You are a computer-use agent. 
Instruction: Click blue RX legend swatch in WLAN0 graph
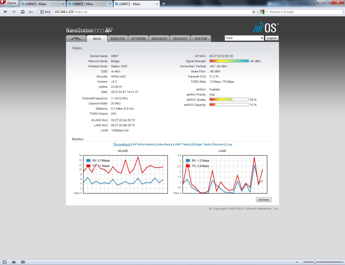tap(88, 161)
